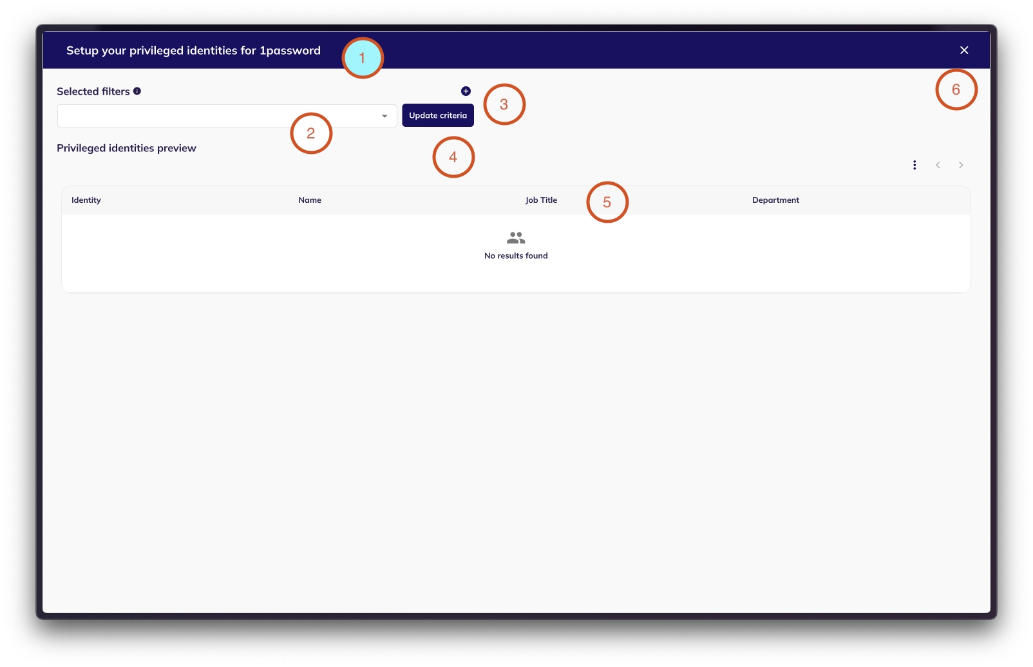Go to next page of results
This screenshot has width=1033, height=667.
tap(961, 165)
